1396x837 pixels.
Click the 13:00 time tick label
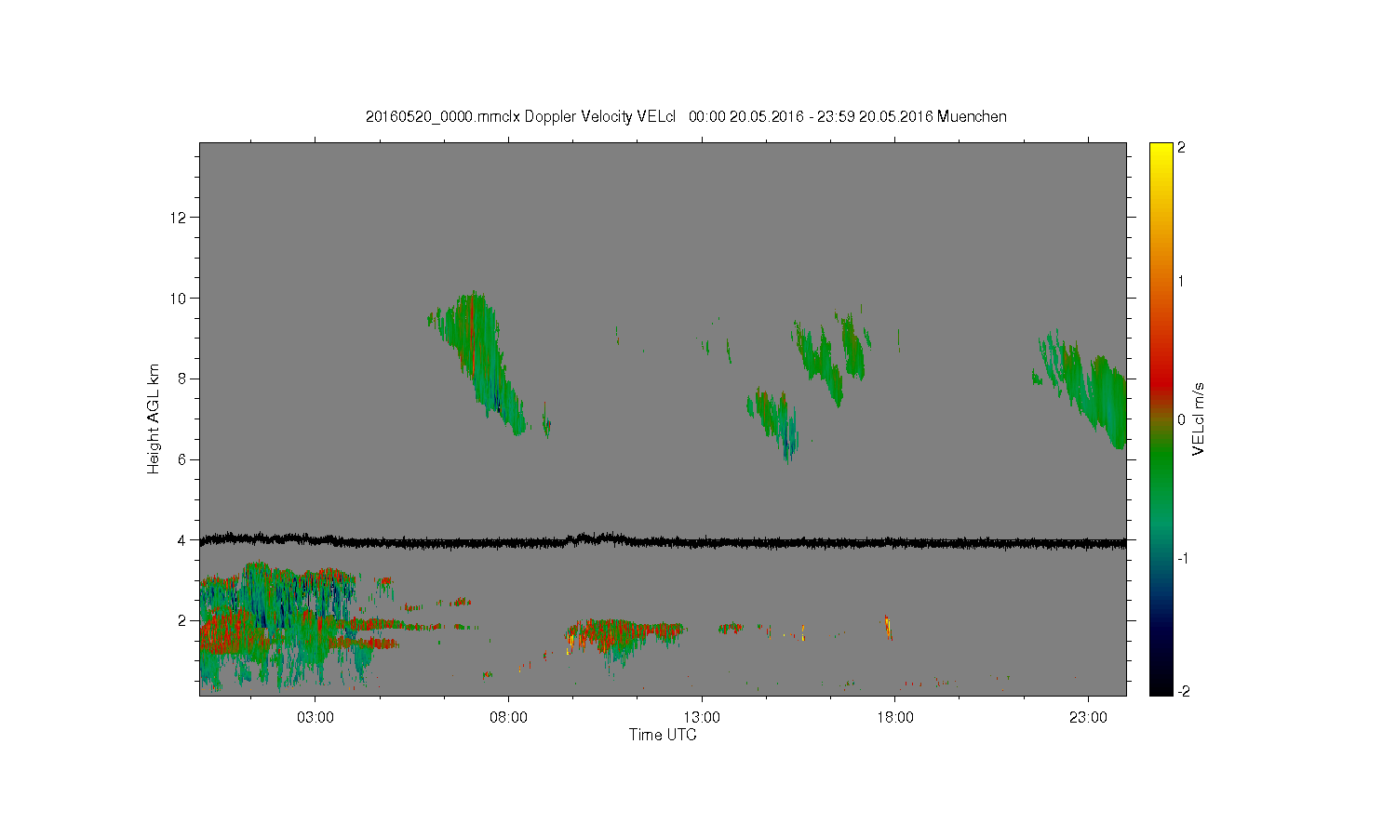tap(702, 718)
